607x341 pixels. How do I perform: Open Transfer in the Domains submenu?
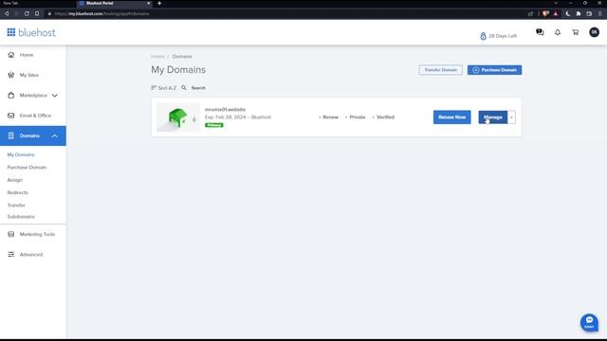(16, 205)
